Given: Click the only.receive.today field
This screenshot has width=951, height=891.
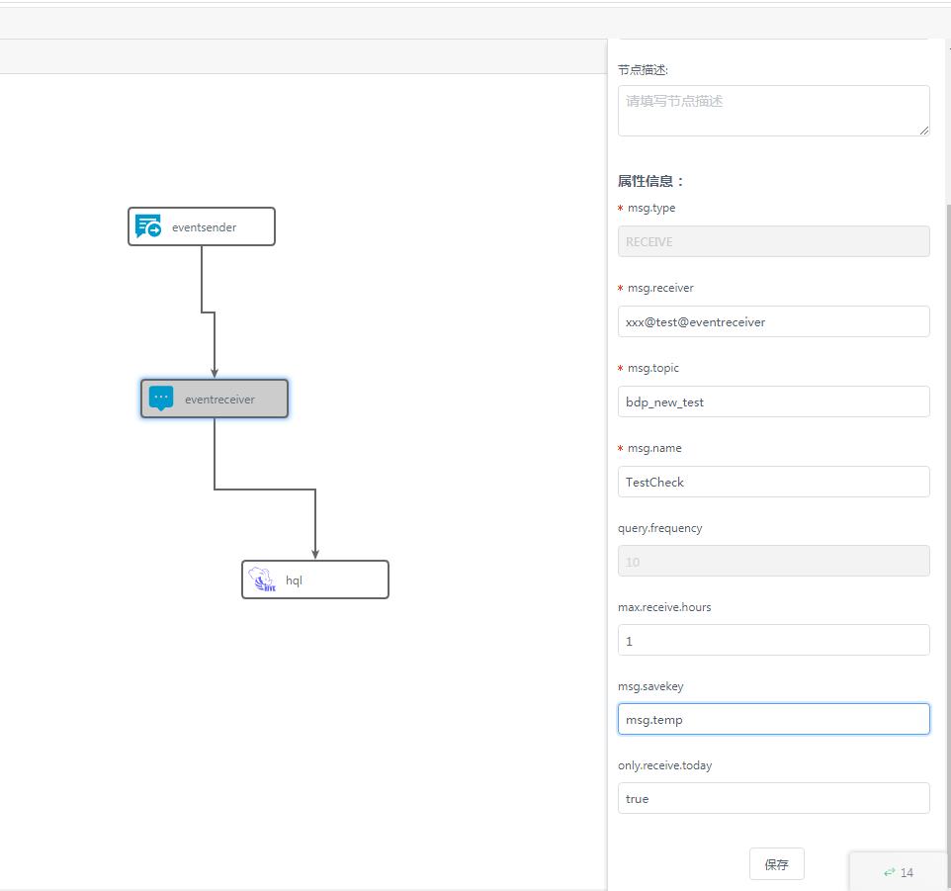Looking at the screenshot, I should pyautogui.click(x=773, y=798).
